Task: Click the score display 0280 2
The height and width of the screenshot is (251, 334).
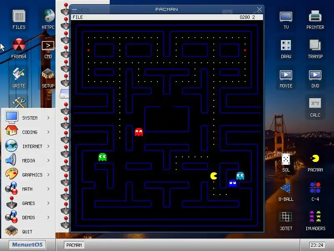Action: (247, 17)
